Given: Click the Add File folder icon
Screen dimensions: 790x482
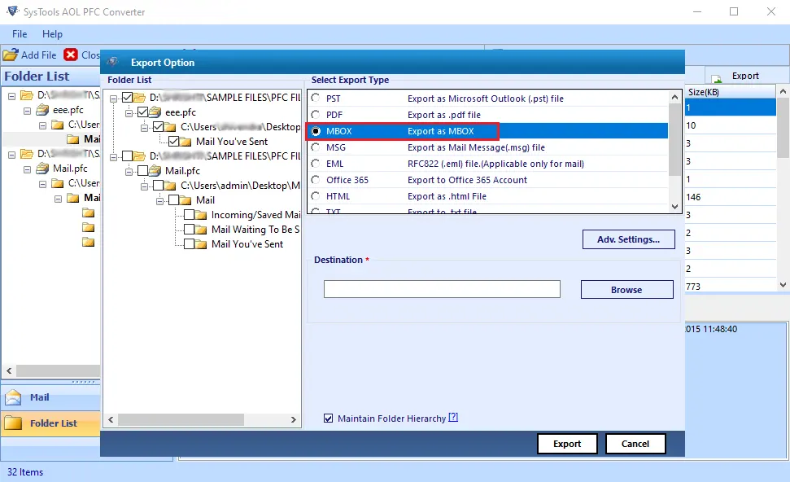Looking at the screenshot, I should (x=10, y=55).
